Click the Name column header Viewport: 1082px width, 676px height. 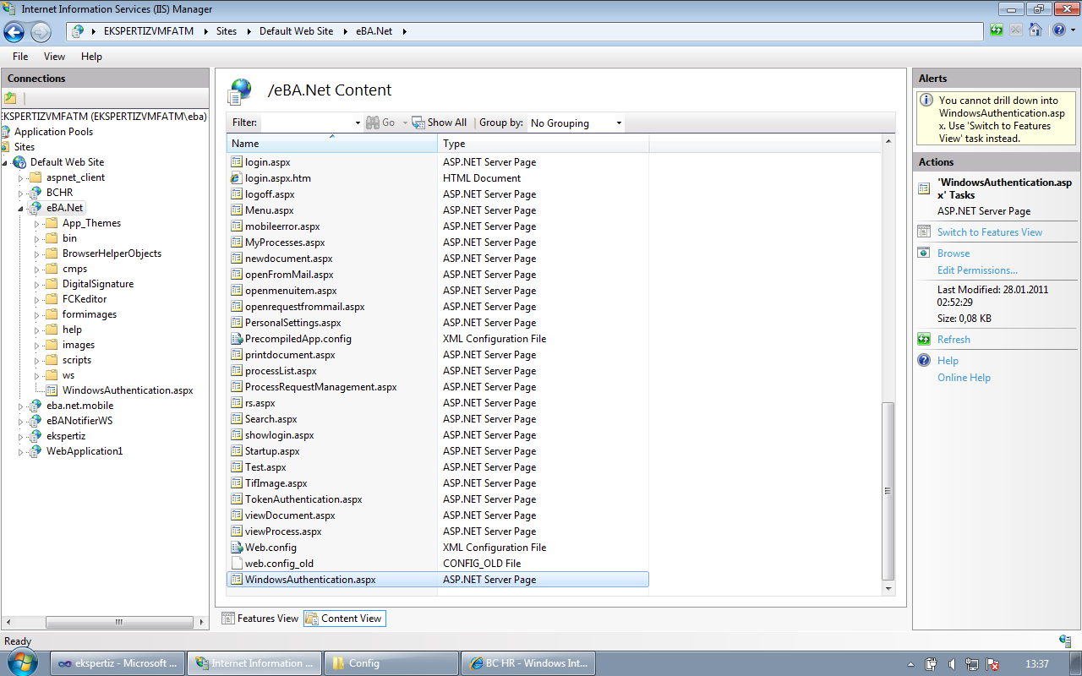coord(332,144)
